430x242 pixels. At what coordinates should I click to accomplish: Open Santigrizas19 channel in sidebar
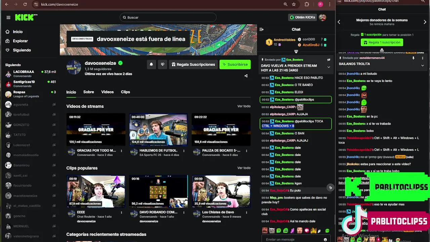30,84
